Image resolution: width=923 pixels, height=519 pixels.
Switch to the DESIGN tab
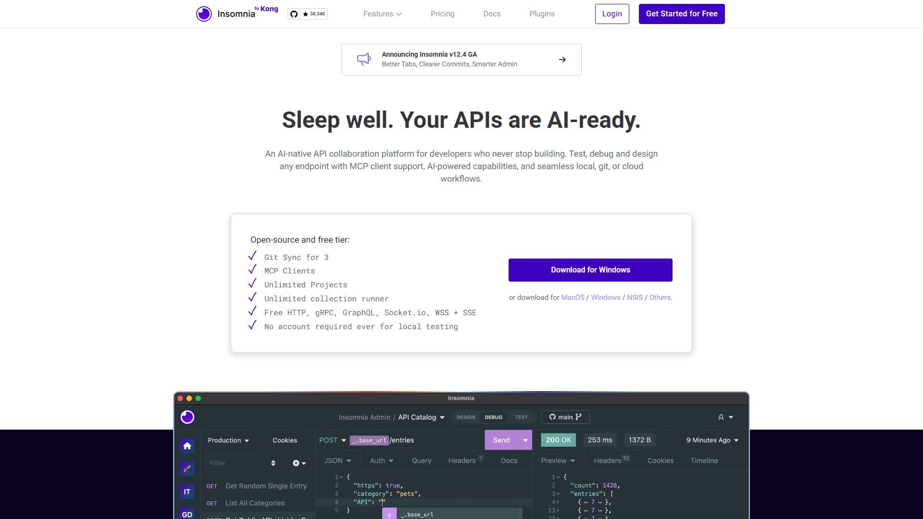tap(465, 417)
